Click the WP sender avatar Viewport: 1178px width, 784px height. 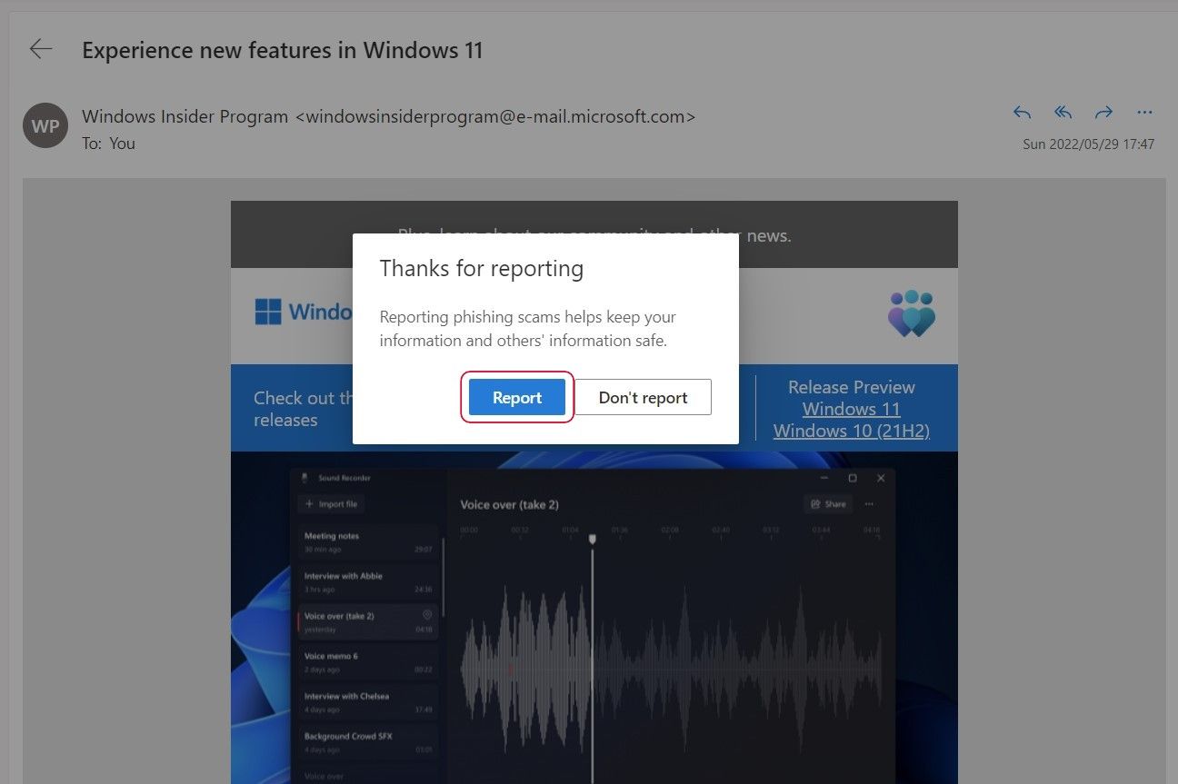point(45,125)
